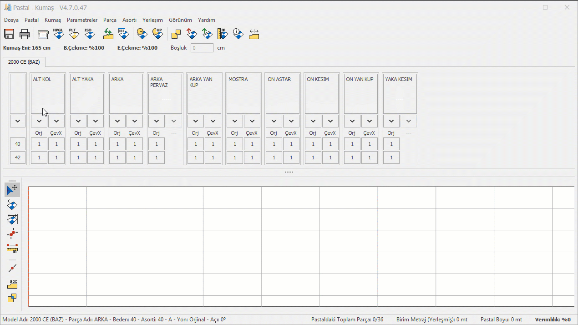Open the Orj dropdown under YAKA KESIM
578x325 pixels.
coord(391,121)
